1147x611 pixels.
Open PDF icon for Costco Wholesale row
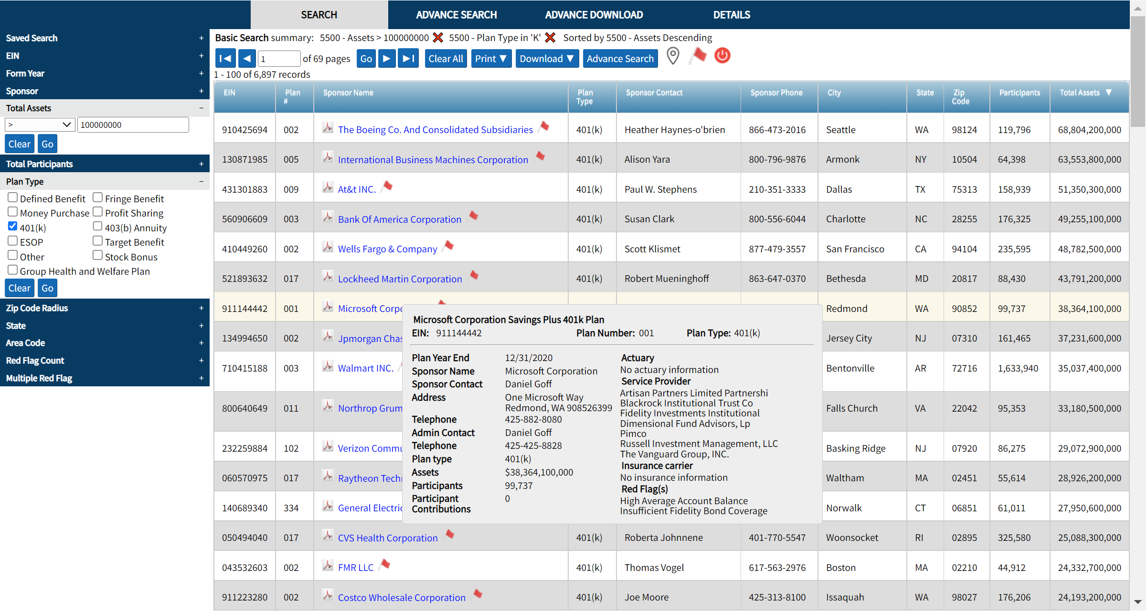328,595
